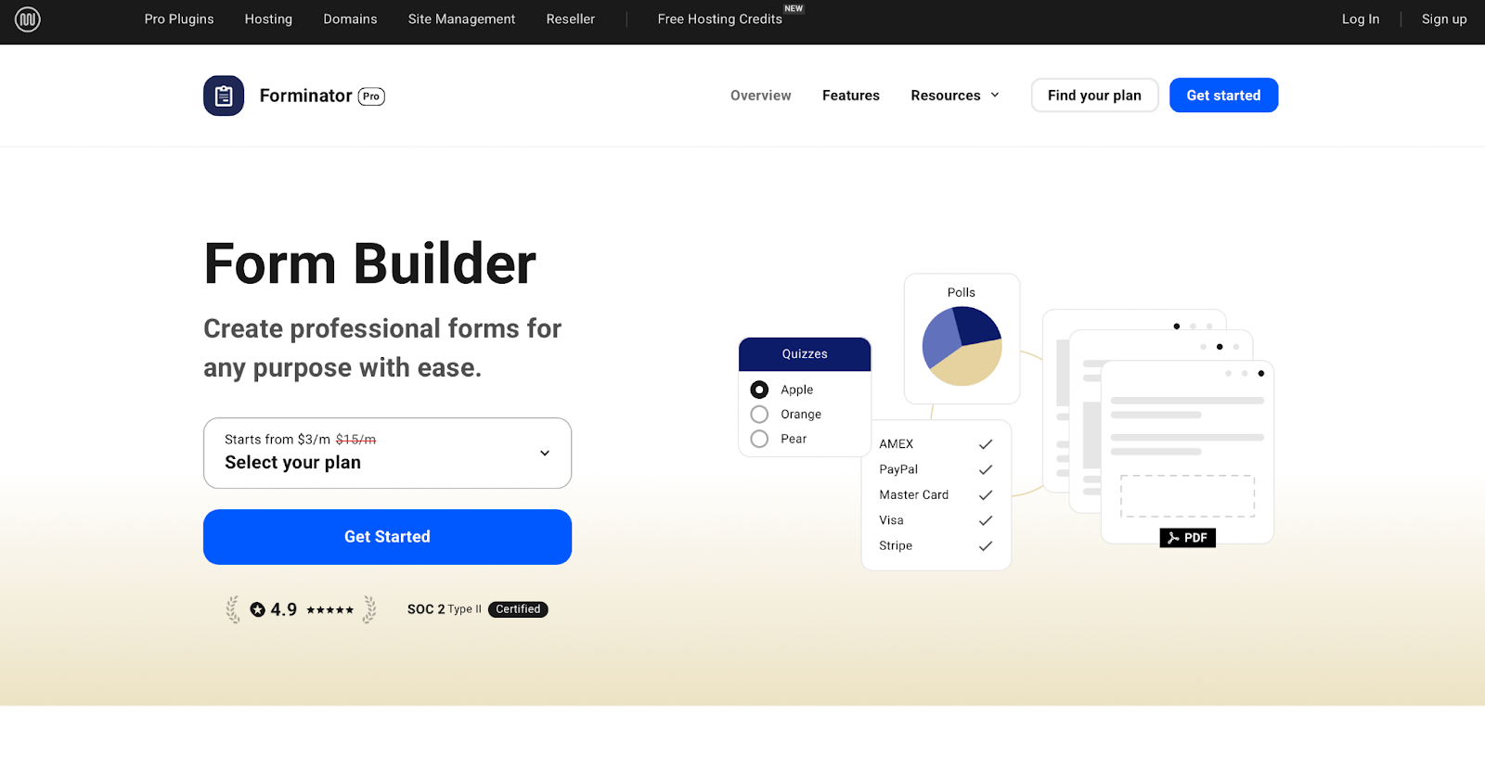1485x767 pixels.
Task: Click the SOC 2 Certified badge
Action: (x=477, y=609)
